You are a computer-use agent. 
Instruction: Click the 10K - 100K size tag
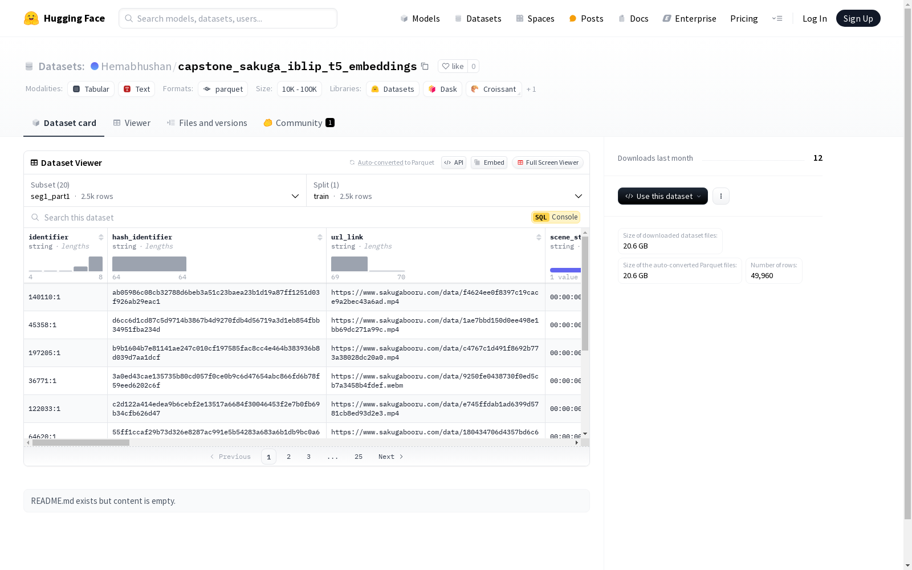coord(299,89)
